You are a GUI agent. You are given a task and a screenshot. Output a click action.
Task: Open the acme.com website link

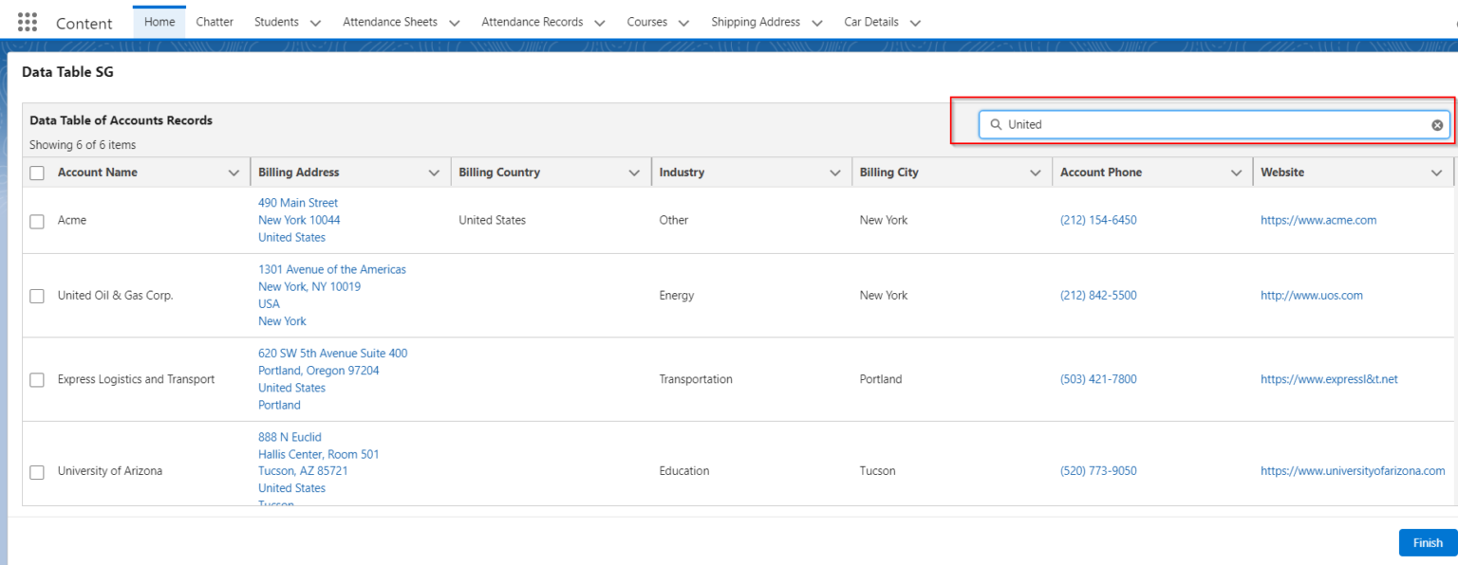(1318, 220)
